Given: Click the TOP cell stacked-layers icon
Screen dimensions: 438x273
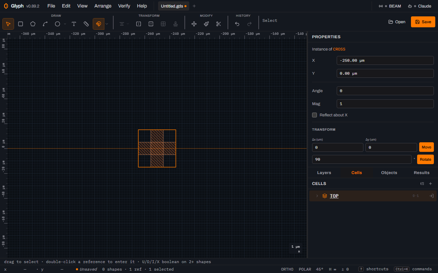Looking at the screenshot, I should coord(325,196).
